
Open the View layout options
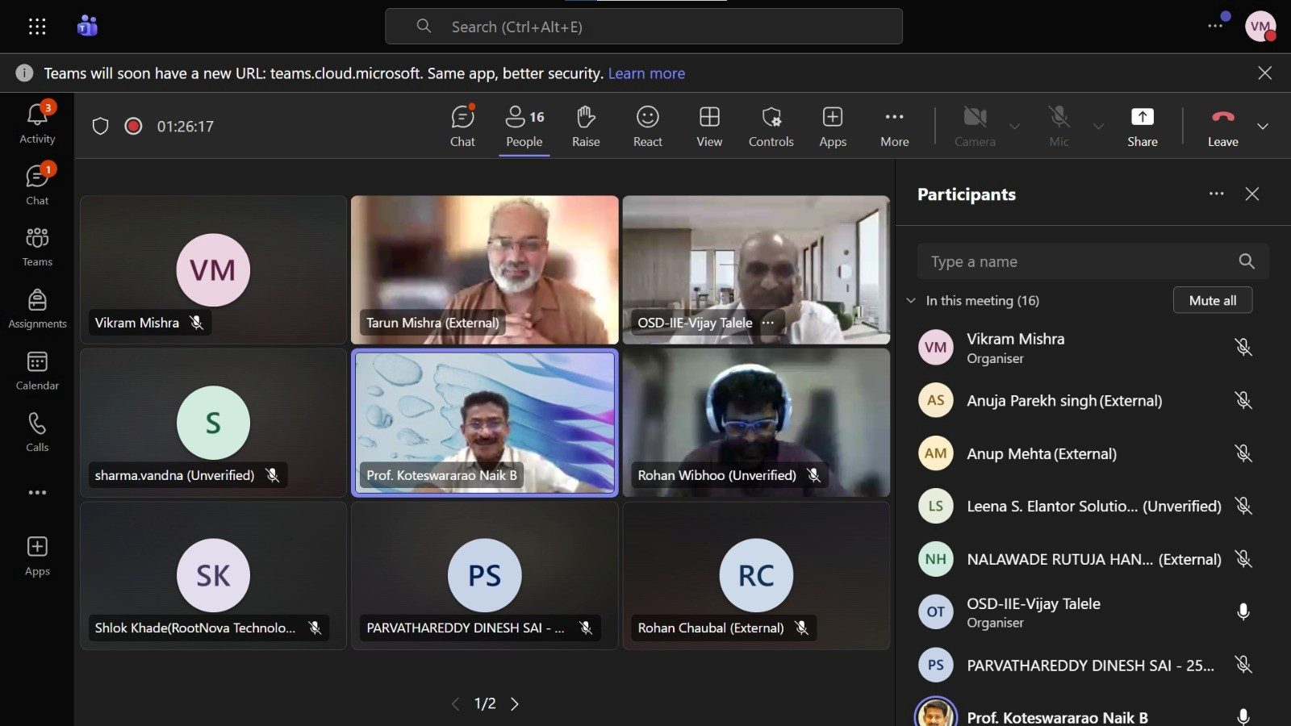coord(709,126)
